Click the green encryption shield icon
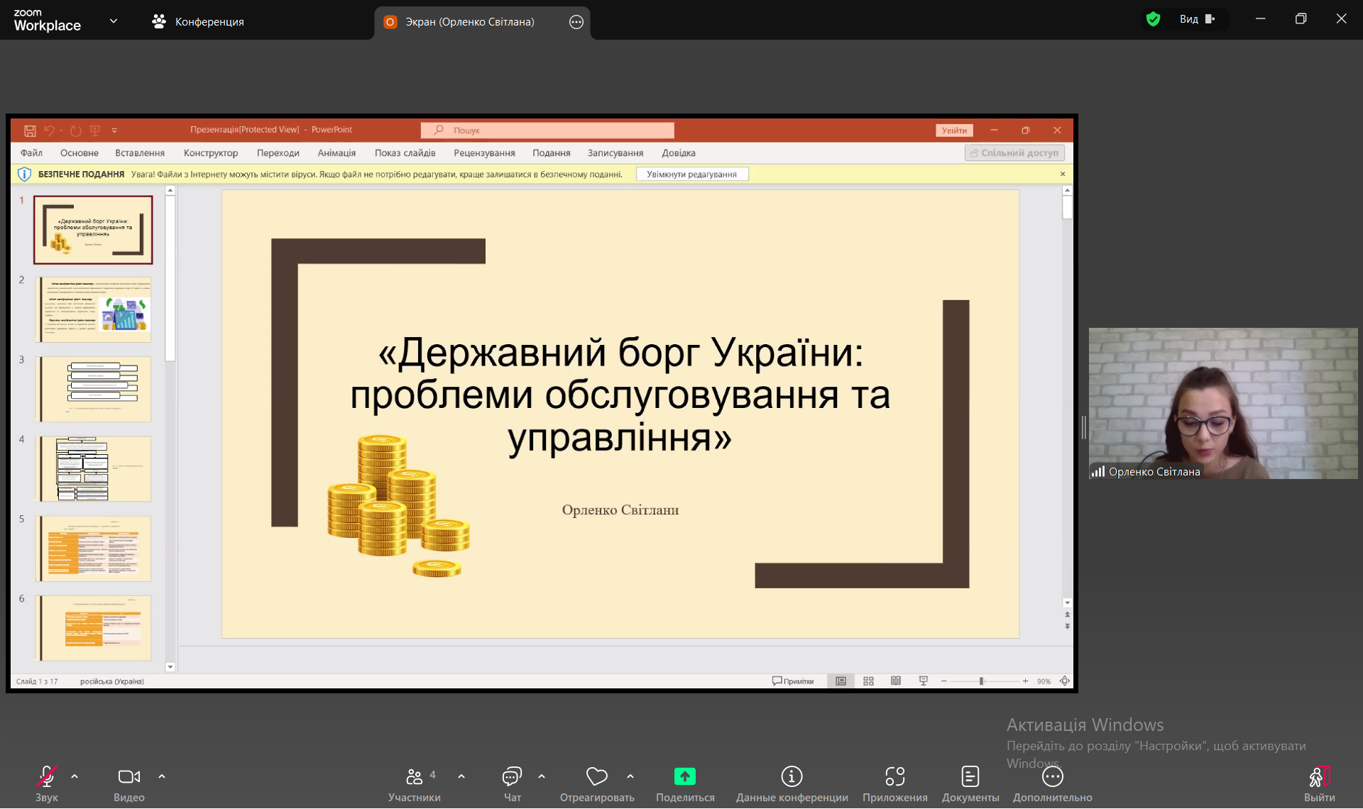 click(x=1153, y=19)
